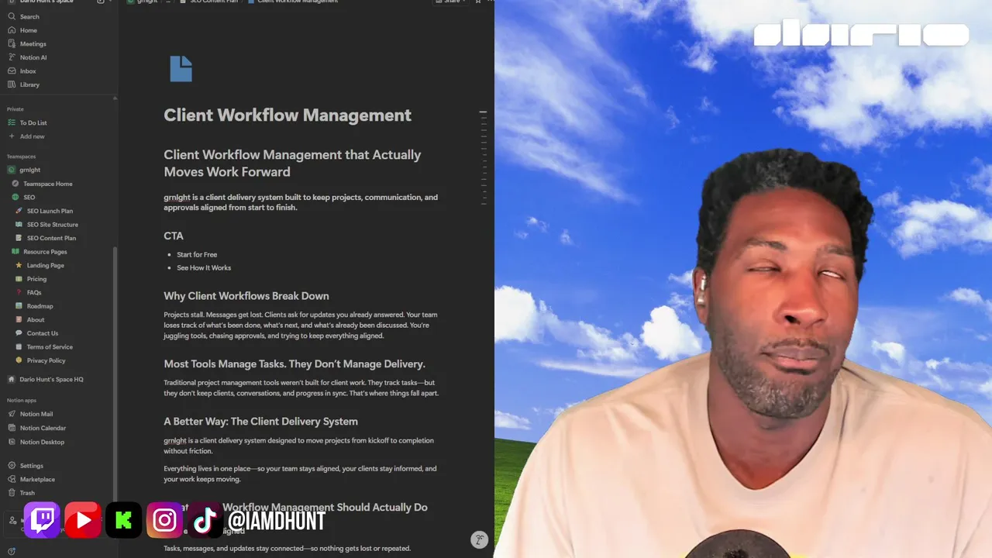Click the help icon at sidebar bottom
The height and width of the screenshot is (558, 992).
pos(12,551)
